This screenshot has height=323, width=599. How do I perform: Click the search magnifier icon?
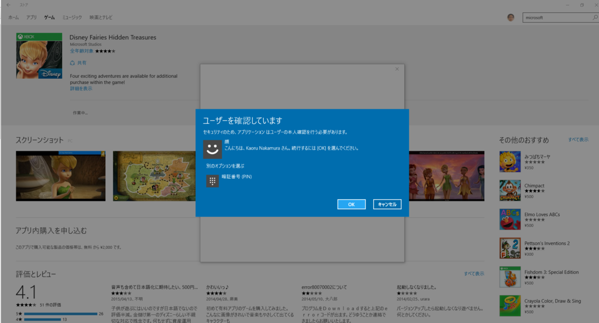coord(595,18)
